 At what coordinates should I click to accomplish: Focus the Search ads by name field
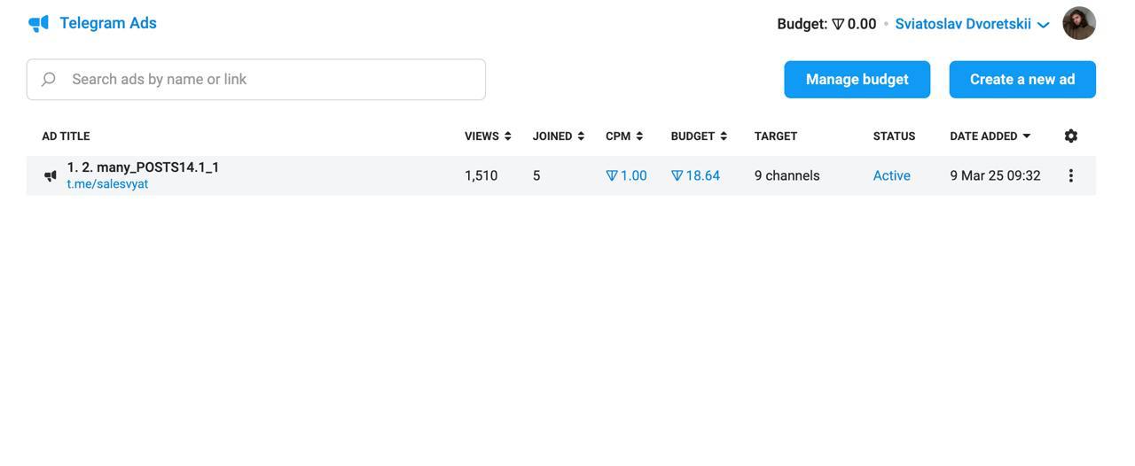(x=266, y=80)
